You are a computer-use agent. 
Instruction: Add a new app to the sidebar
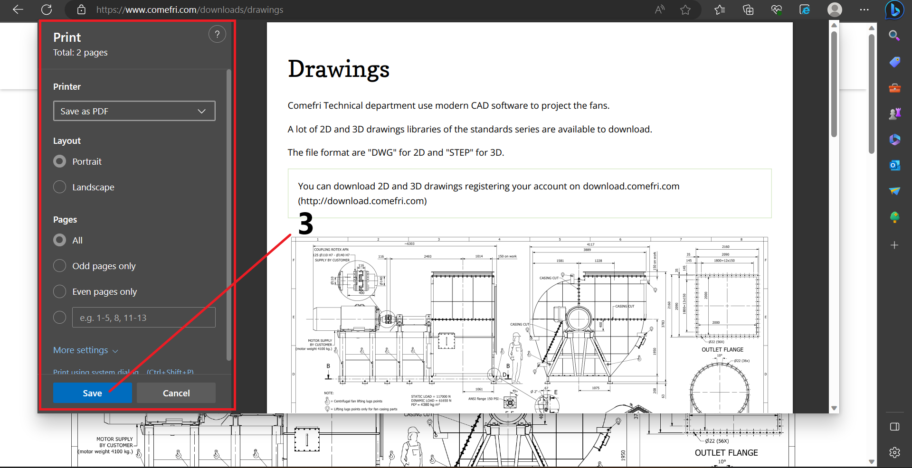894,245
